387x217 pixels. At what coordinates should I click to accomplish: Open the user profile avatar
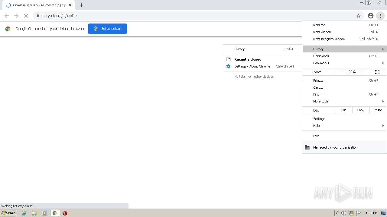pyautogui.click(x=371, y=16)
